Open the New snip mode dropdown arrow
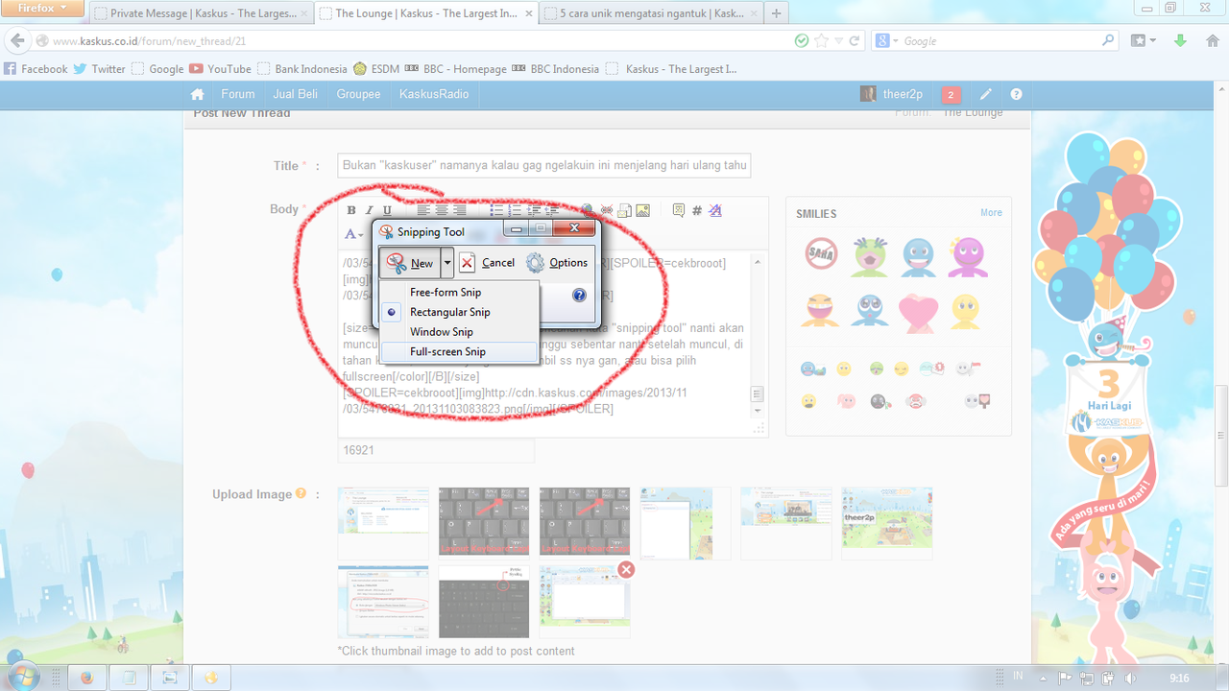The width and height of the screenshot is (1229, 691). click(446, 263)
